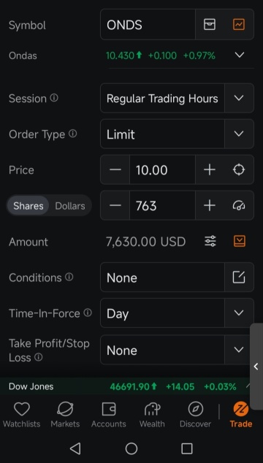
Task: Tap the order book box icon near ONDS
Action: coord(210,25)
